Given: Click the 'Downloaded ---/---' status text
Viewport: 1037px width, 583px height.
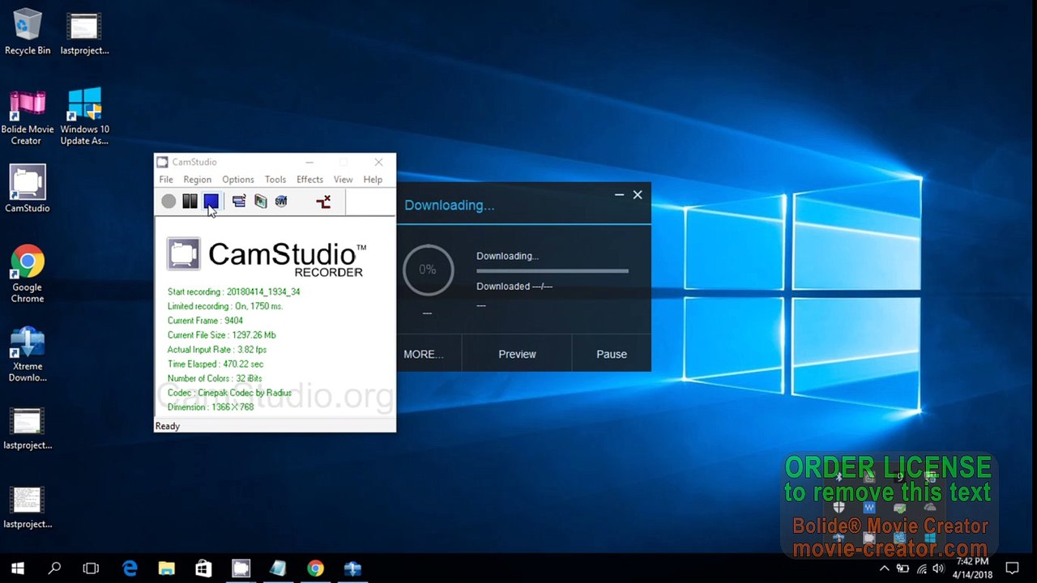Looking at the screenshot, I should coord(514,286).
